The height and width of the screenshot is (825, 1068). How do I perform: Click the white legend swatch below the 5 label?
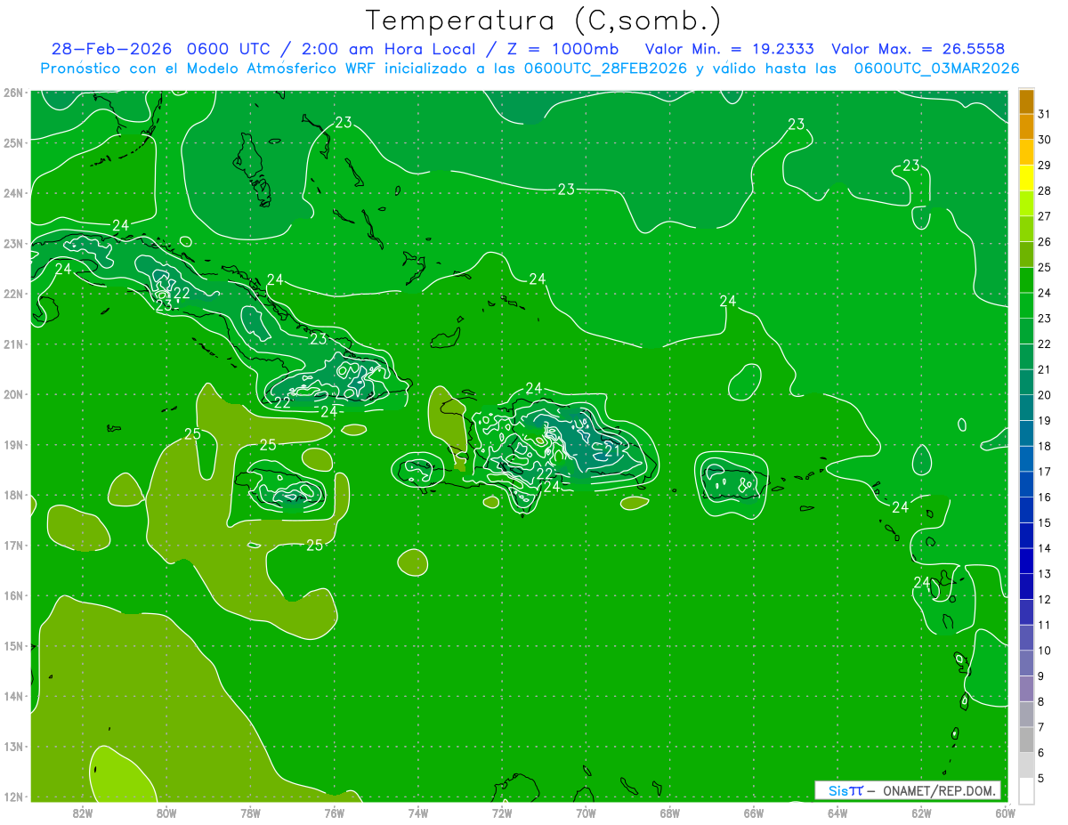[1026, 790]
